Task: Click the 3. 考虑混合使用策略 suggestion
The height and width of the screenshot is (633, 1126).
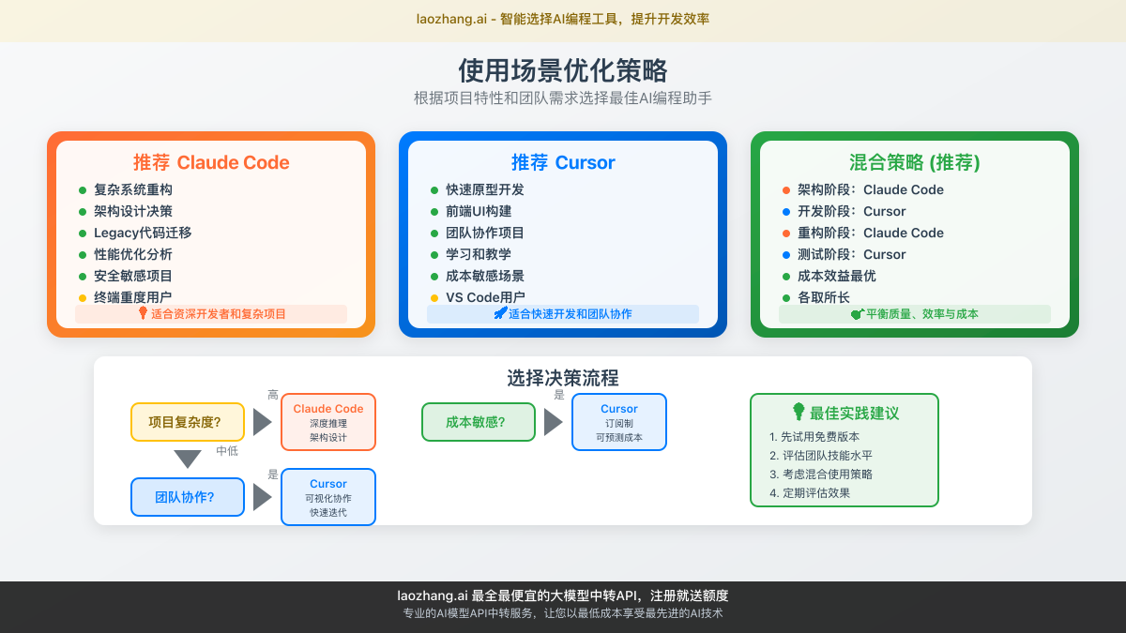Action: point(820,474)
